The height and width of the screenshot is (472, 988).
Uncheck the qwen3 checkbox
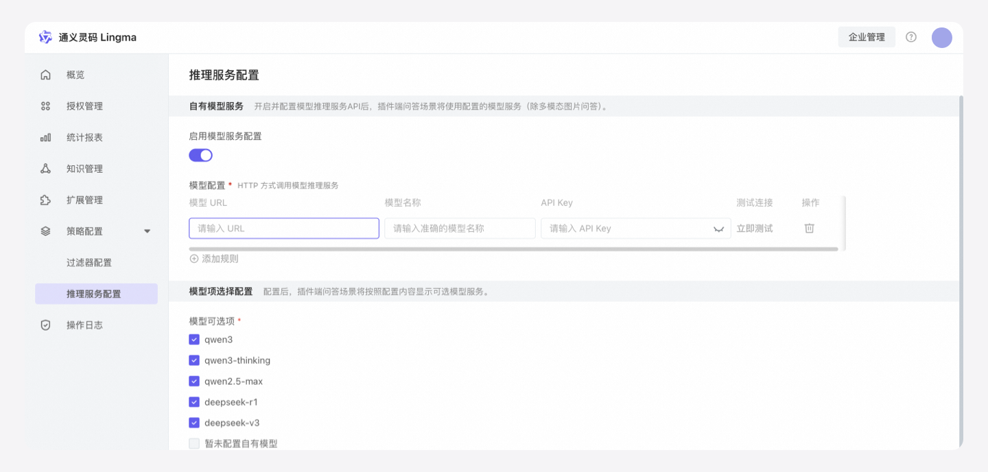(194, 340)
